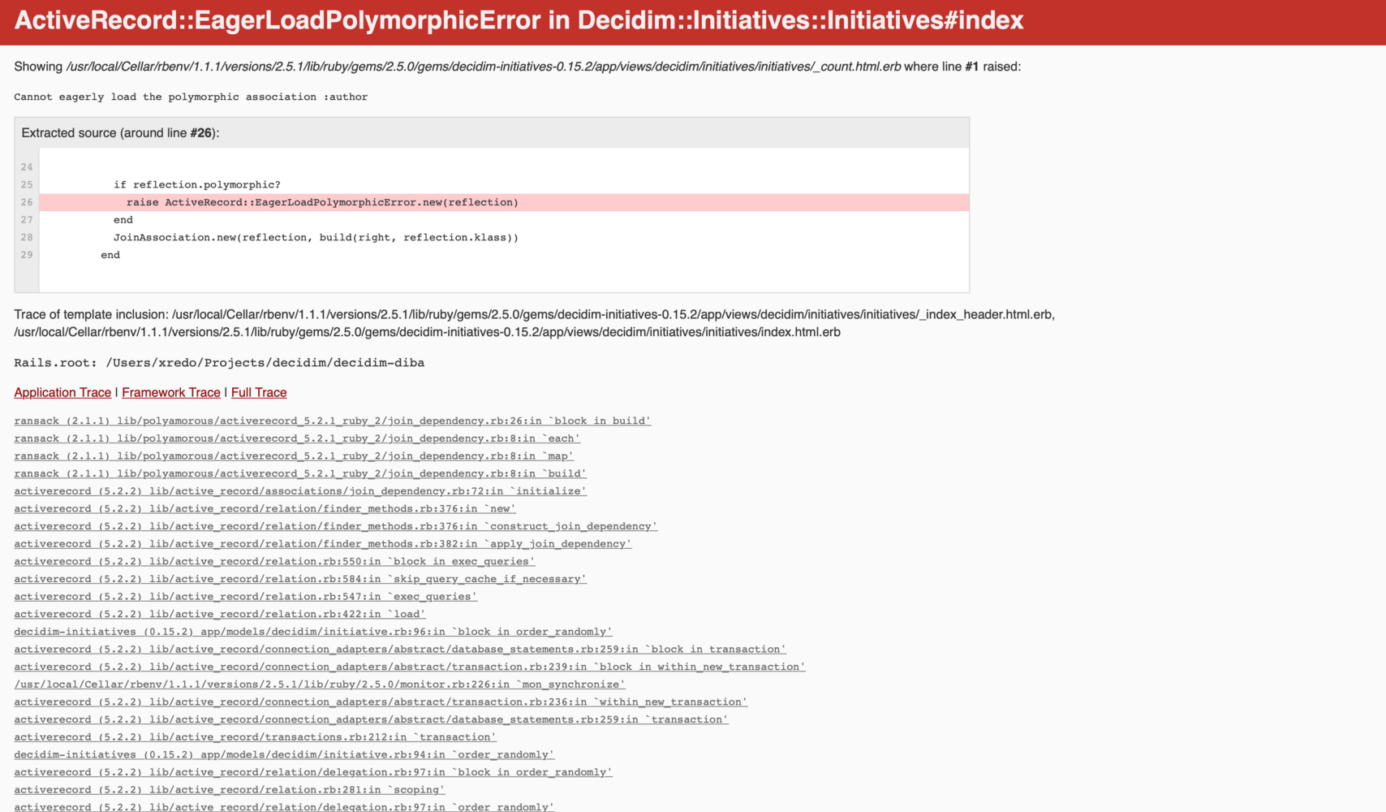Switch to Framework Trace view

tap(170, 392)
